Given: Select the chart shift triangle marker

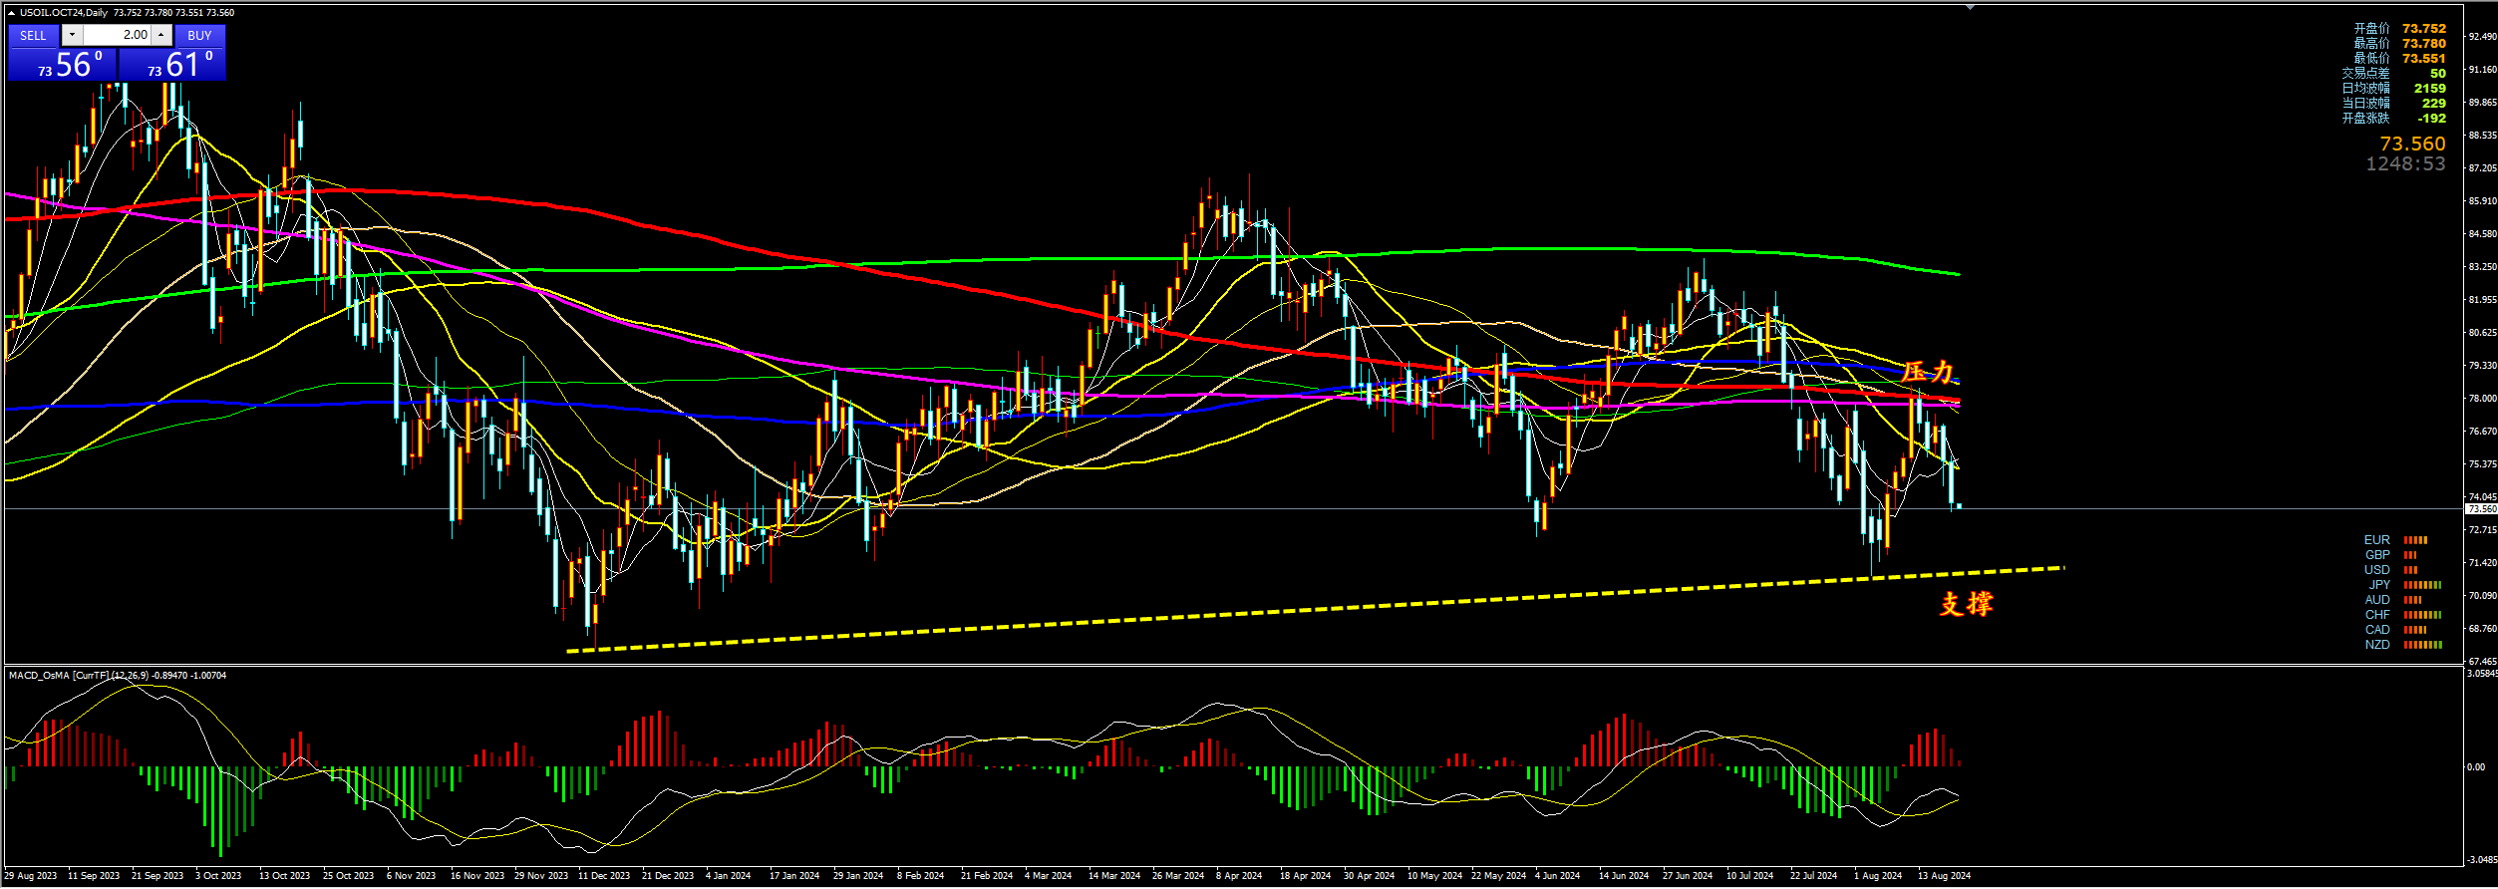Looking at the screenshot, I should (x=1970, y=7).
